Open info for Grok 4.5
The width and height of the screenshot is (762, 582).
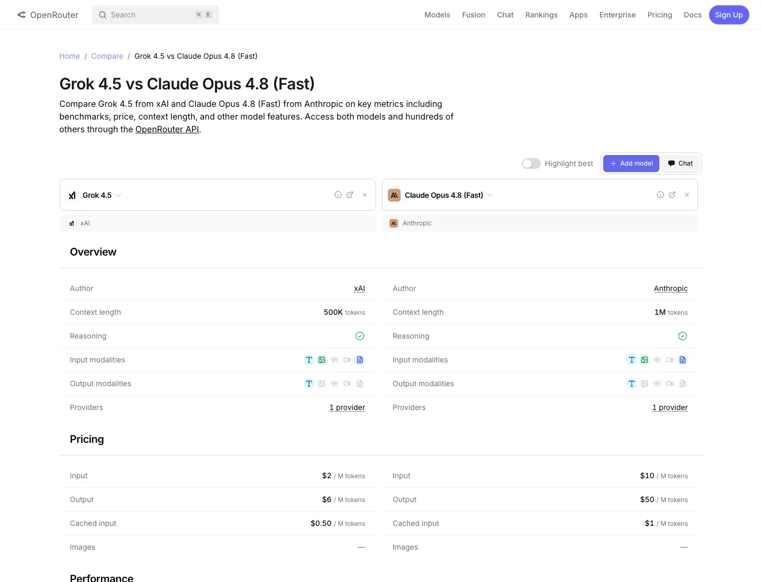pyautogui.click(x=338, y=195)
